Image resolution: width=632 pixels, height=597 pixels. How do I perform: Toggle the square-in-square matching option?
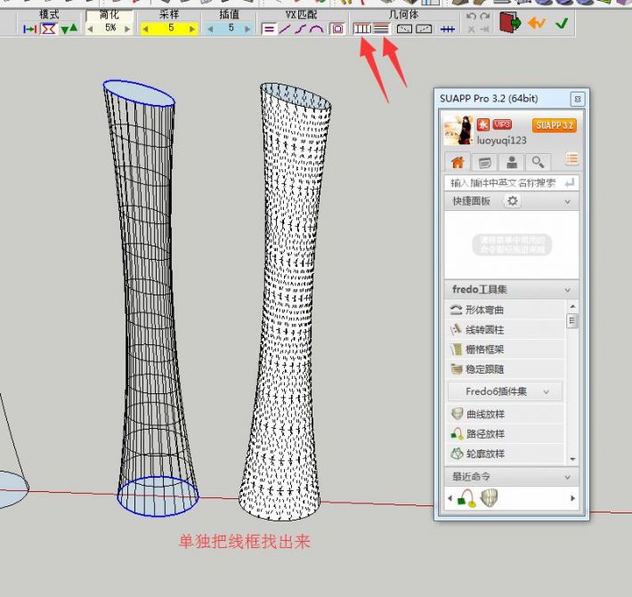[337, 29]
